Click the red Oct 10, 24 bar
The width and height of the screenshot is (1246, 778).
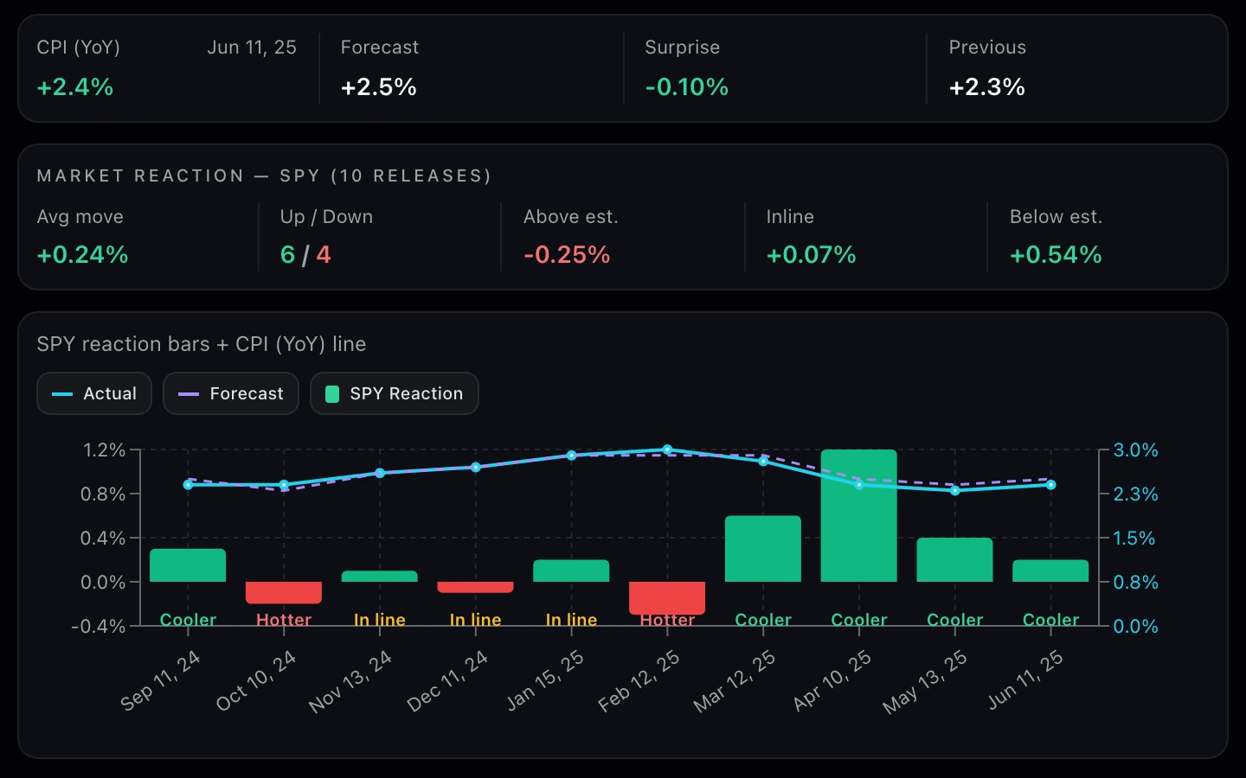click(x=284, y=592)
